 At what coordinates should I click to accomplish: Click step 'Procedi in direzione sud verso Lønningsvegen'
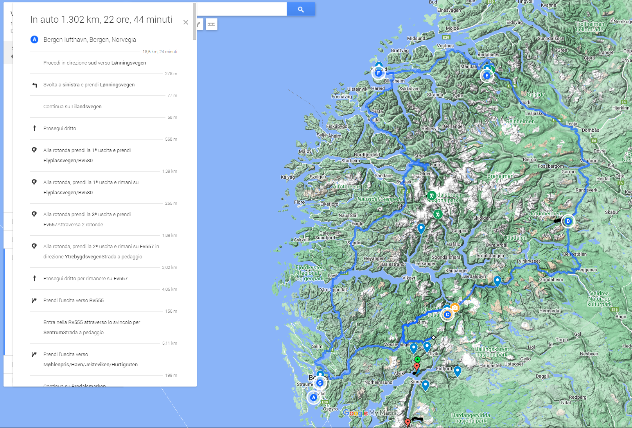pyautogui.click(x=95, y=63)
